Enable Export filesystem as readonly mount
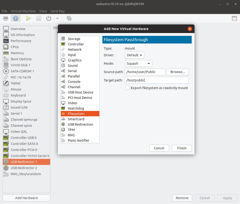The image size is (240, 204). pos(128,88)
